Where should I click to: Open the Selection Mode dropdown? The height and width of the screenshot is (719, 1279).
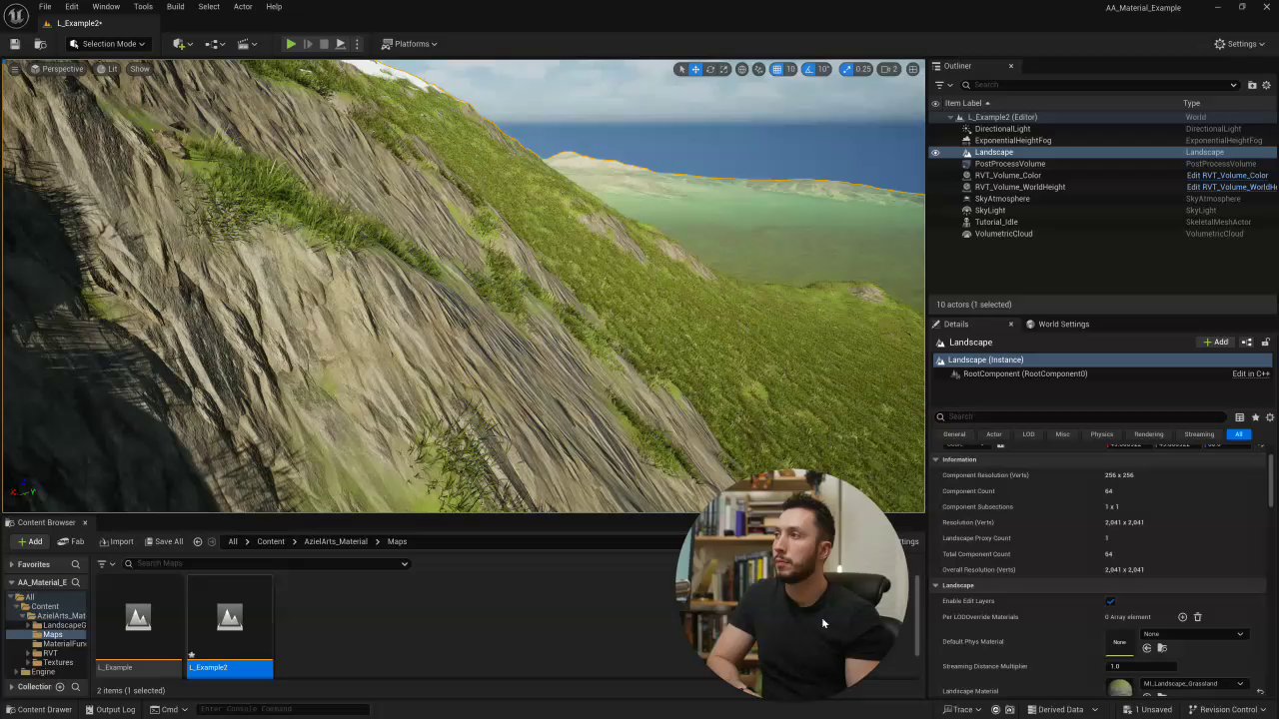tap(107, 44)
